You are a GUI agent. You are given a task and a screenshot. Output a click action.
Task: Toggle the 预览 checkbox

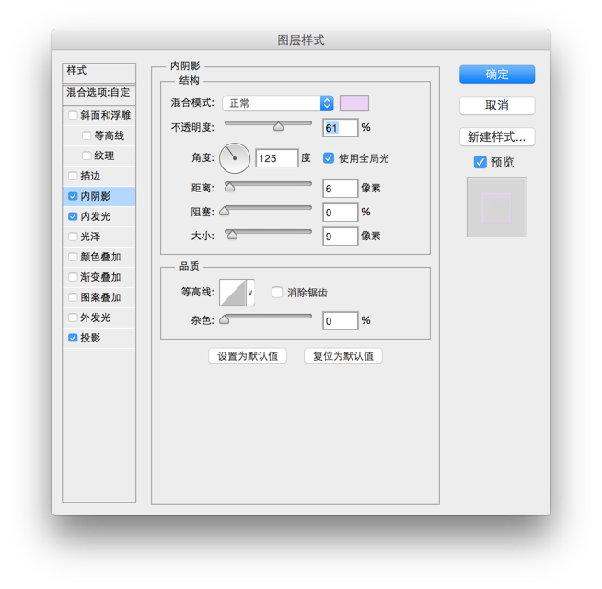pos(480,162)
